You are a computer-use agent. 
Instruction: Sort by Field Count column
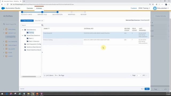tap(134, 30)
